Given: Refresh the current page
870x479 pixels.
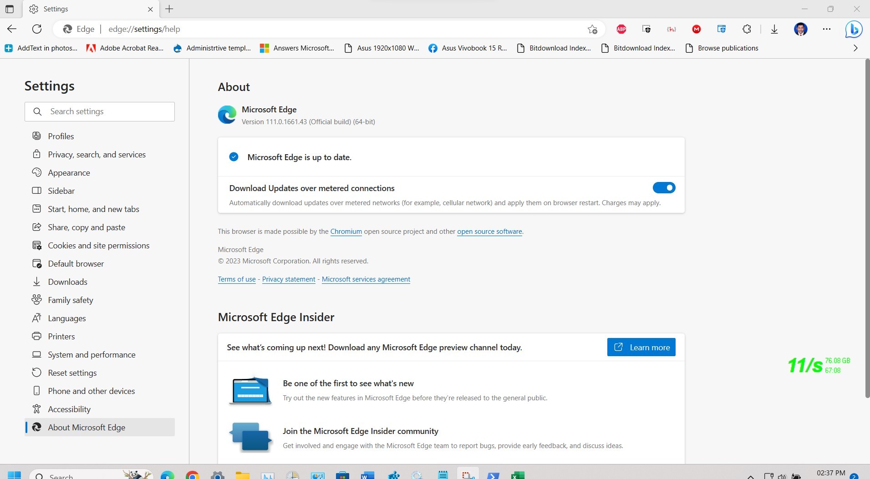Looking at the screenshot, I should click(x=37, y=29).
